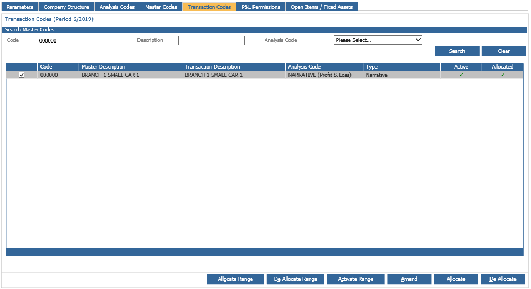Image resolution: width=531 pixels, height=289 pixels.
Task: Focus the Description search field
Action: (x=212, y=40)
